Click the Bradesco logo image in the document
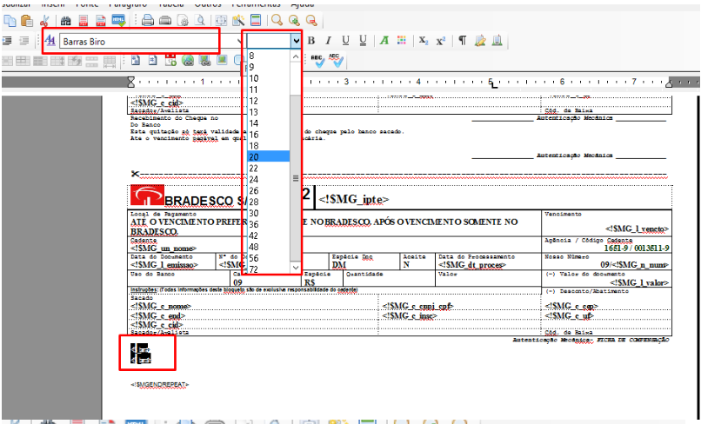Screen dimensions: 701x424 pos(147,195)
